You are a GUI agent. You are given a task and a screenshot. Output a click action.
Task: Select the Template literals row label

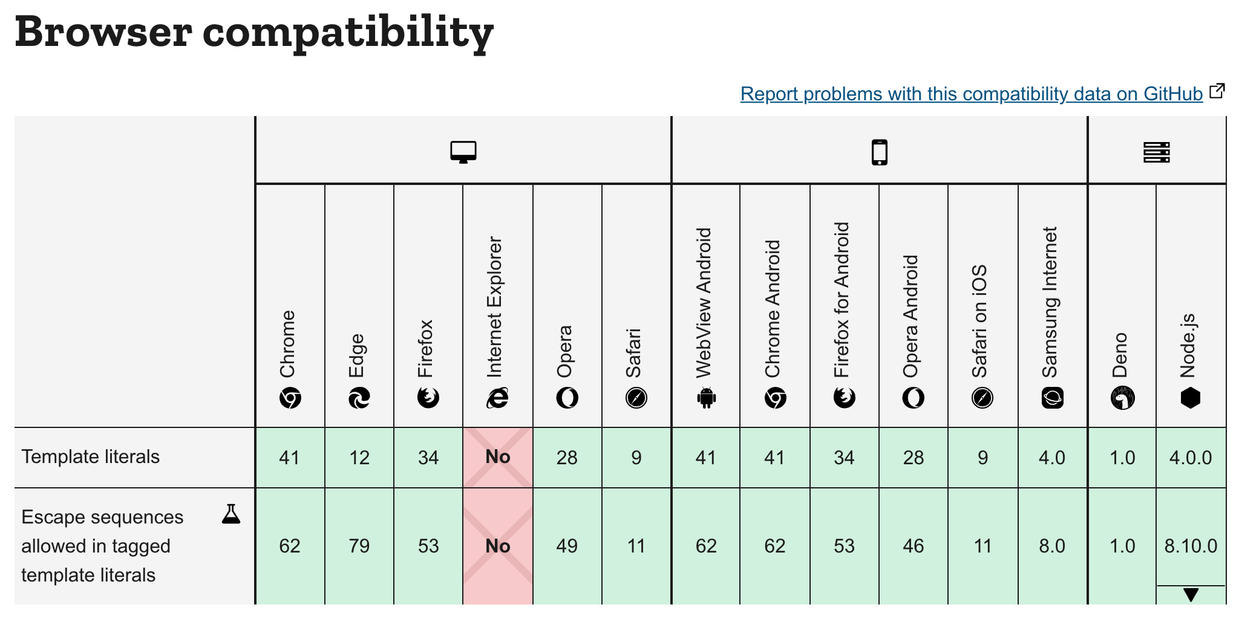point(91,457)
